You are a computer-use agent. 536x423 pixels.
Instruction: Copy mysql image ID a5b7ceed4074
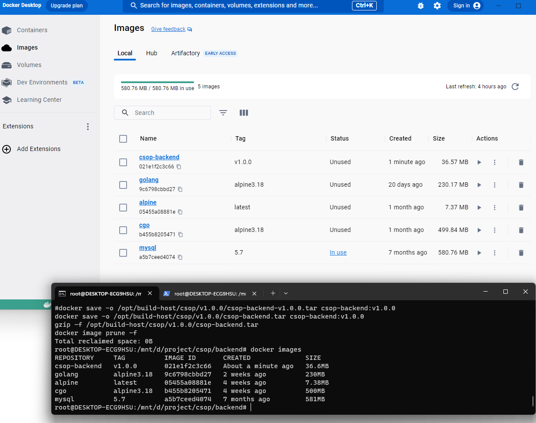(180, 257)
